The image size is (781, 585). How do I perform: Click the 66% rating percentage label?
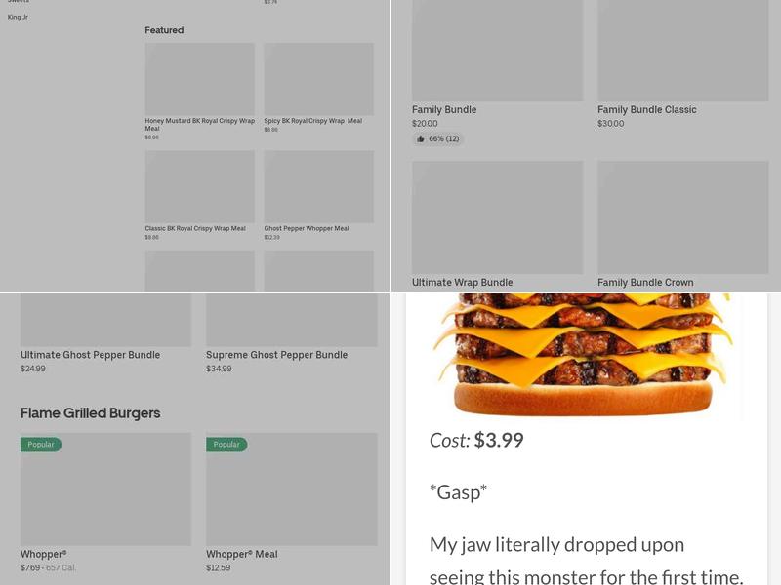coord(436,139)
